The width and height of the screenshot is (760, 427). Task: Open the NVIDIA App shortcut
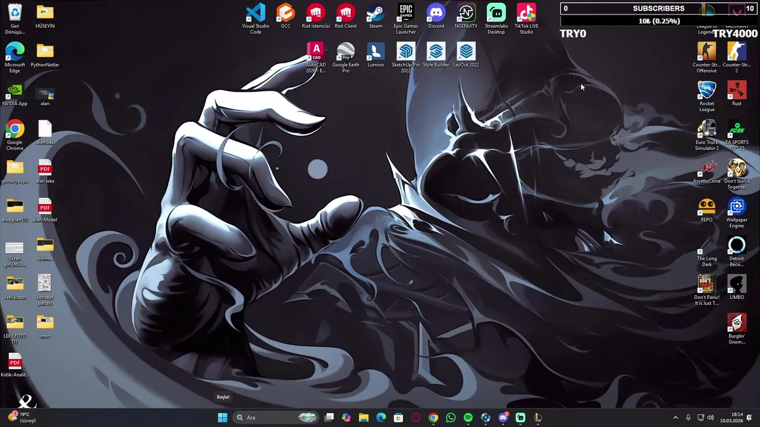pyautogui.click(x=15, y=94)
